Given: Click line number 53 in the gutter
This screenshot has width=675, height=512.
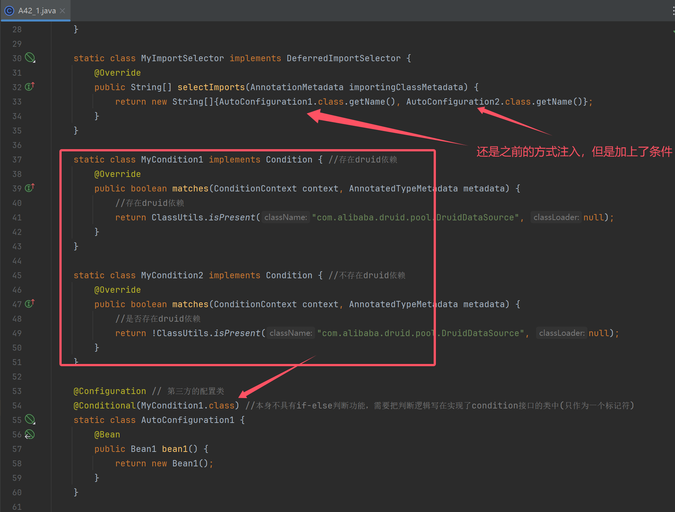Looking at the screenshot, I should [17, 391].
